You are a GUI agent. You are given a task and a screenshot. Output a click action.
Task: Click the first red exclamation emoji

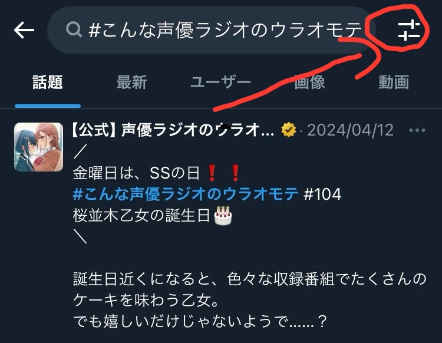point(212,173)
